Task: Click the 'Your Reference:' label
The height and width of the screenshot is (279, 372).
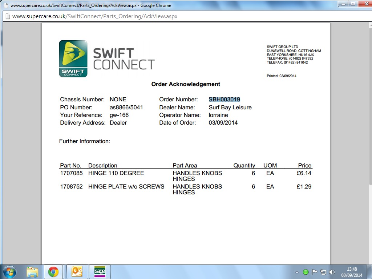Action: (x=81, y=115)
